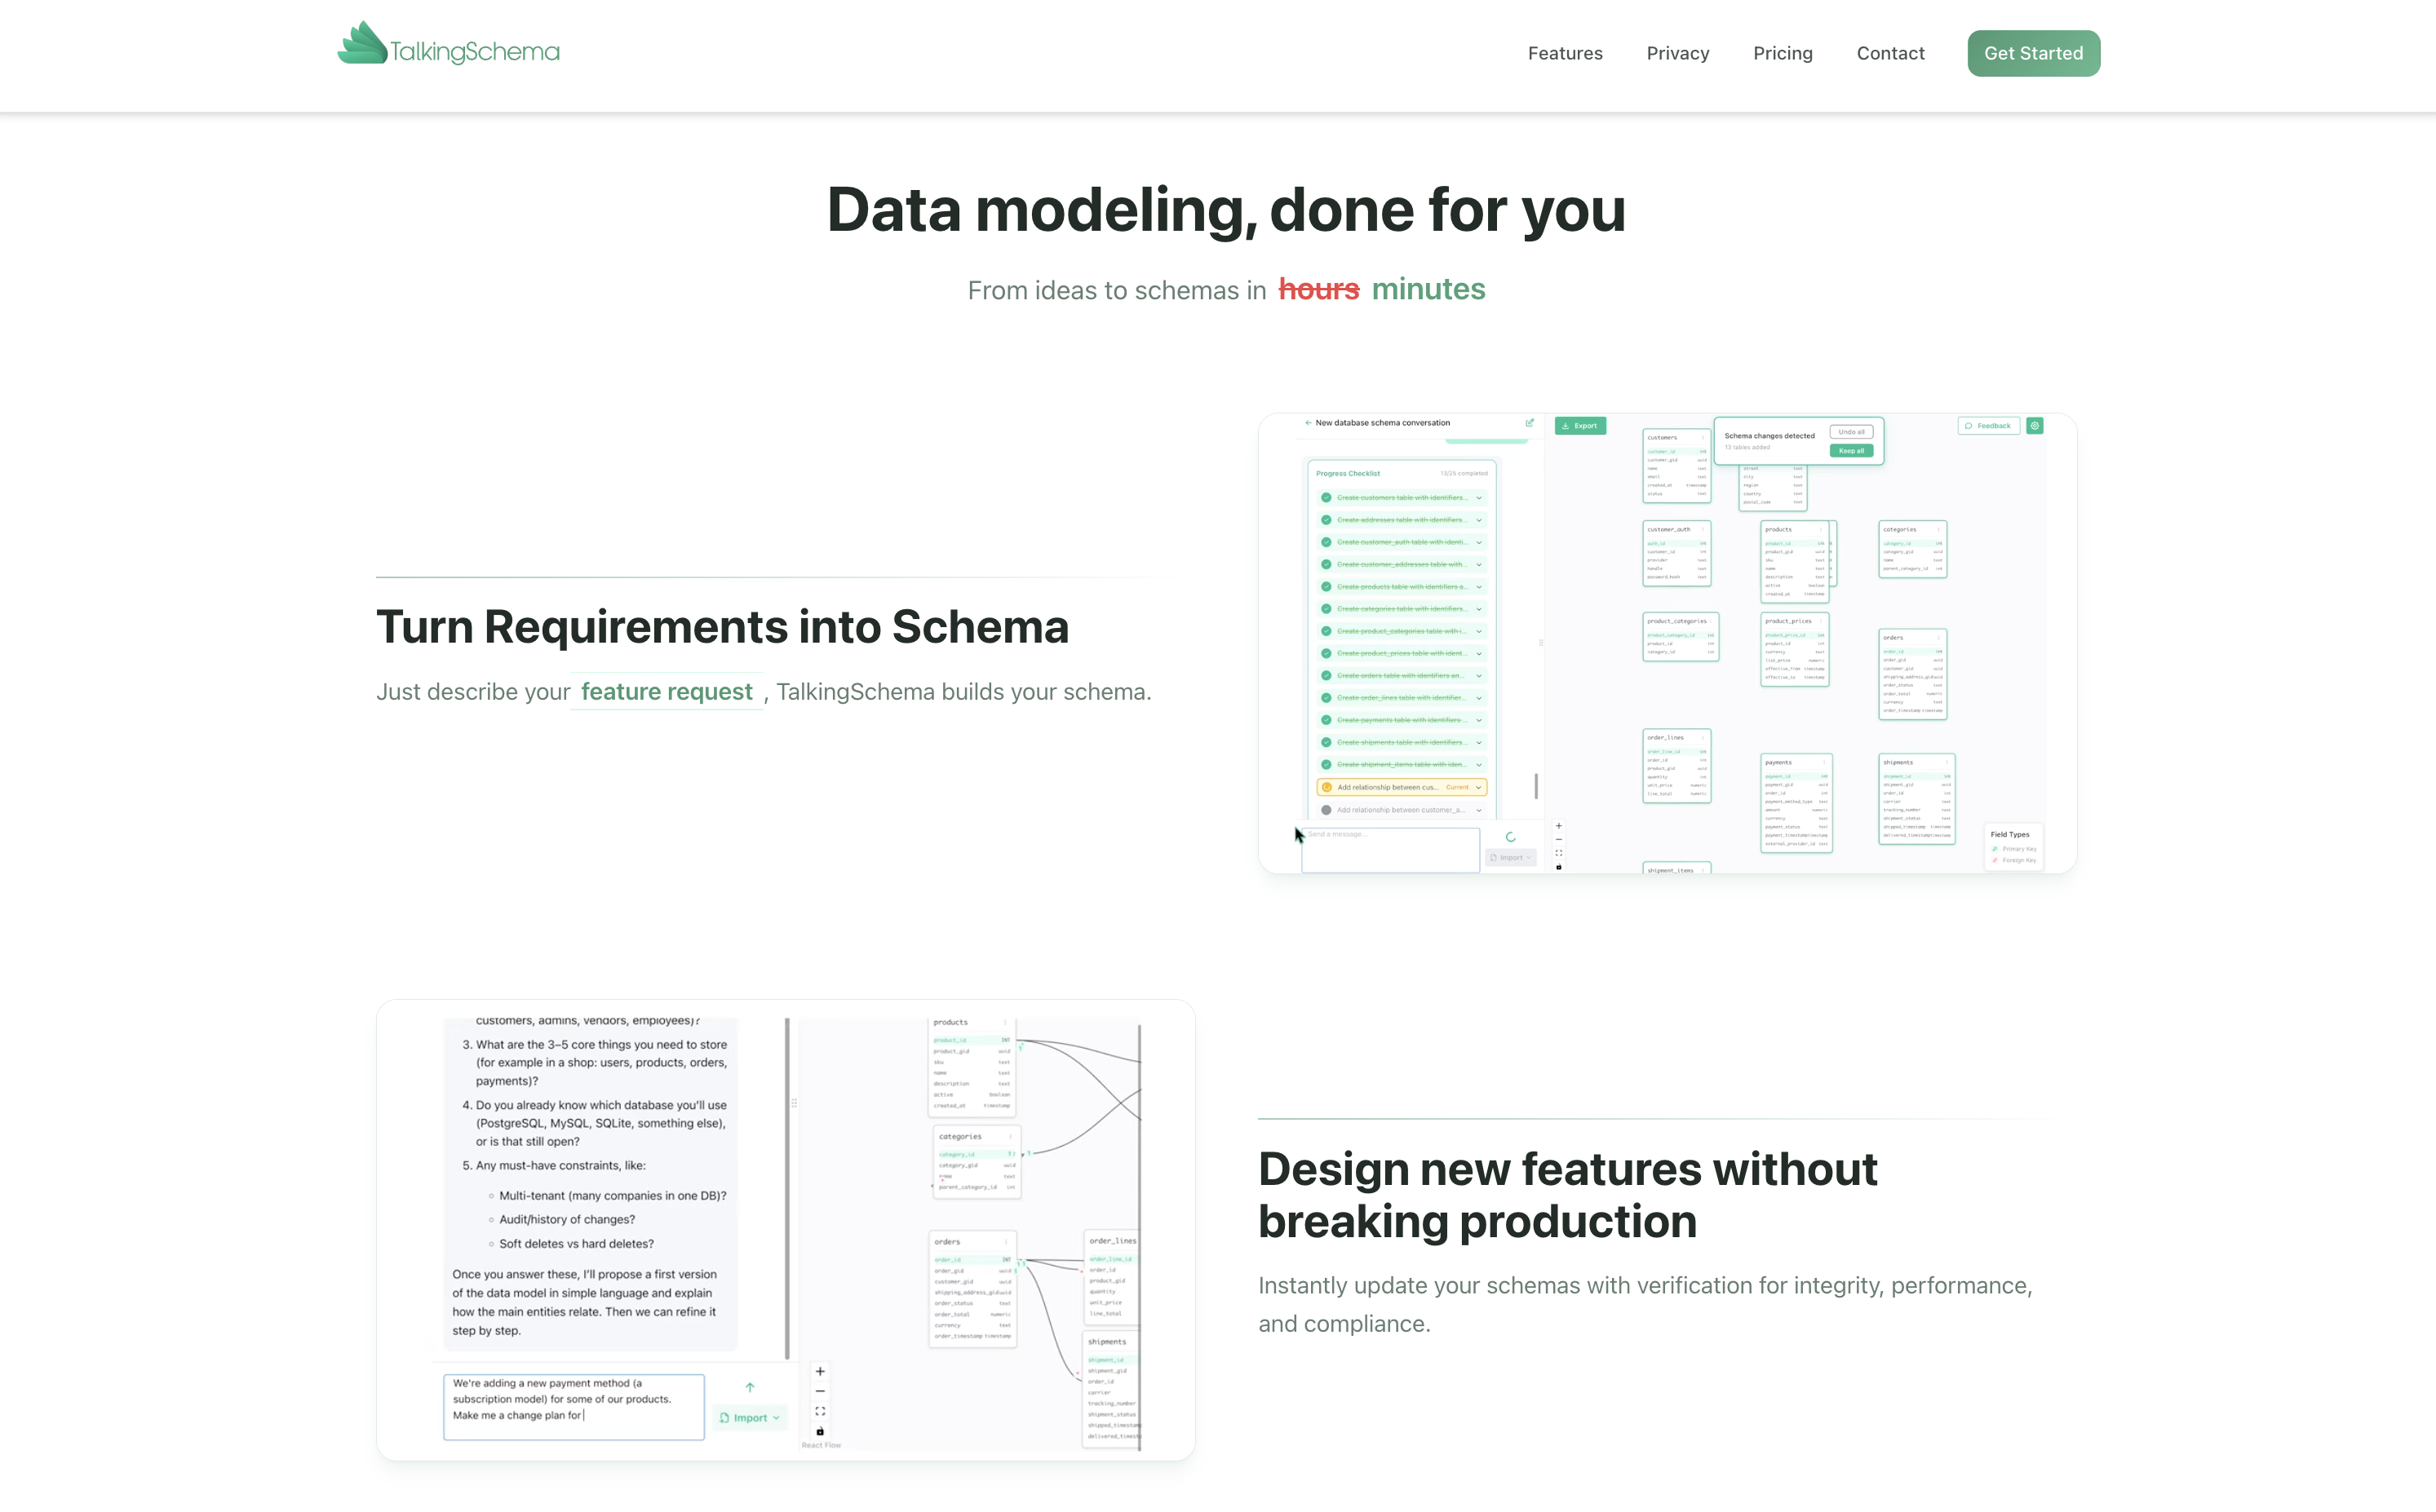Viewport: 2436px width, 1512px height.
Task: Expand the Import dropdown
Action: [1512, 857]
